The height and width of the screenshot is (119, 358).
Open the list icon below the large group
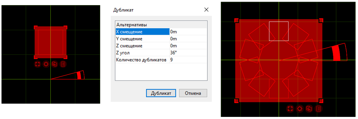tap(319, 109)
